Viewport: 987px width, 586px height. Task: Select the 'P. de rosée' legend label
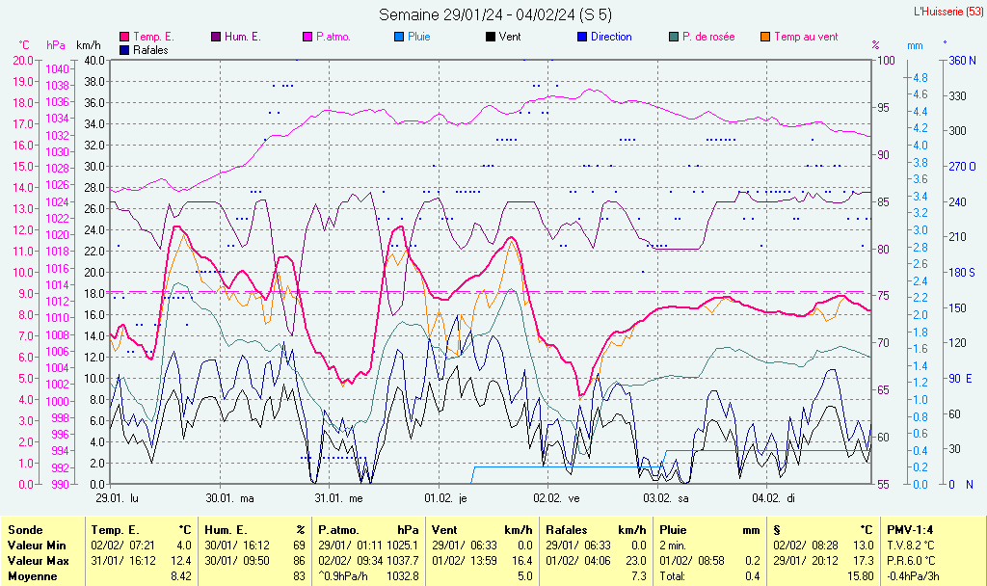pyautogui.click(x=708, y=38)
